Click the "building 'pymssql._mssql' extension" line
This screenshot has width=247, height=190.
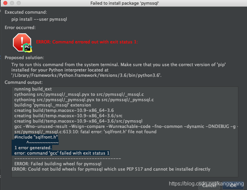pos(53,105)
